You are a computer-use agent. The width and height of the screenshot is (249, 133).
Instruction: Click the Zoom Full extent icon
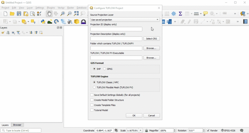pyautogui.click(x=76, y=14)
